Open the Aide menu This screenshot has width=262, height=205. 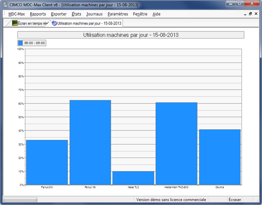pos(156,14)
